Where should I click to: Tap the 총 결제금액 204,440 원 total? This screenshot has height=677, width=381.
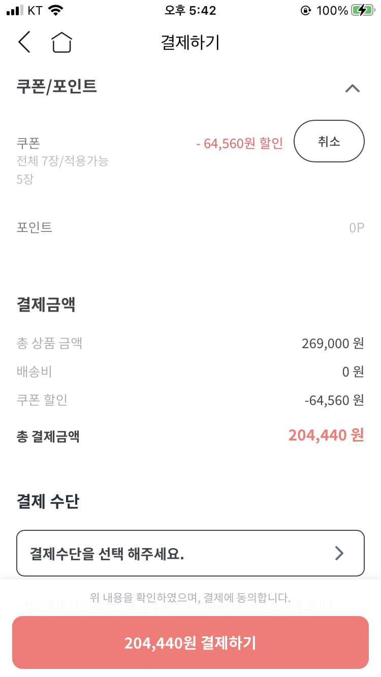pyautogui.click(x=326, y=435)
